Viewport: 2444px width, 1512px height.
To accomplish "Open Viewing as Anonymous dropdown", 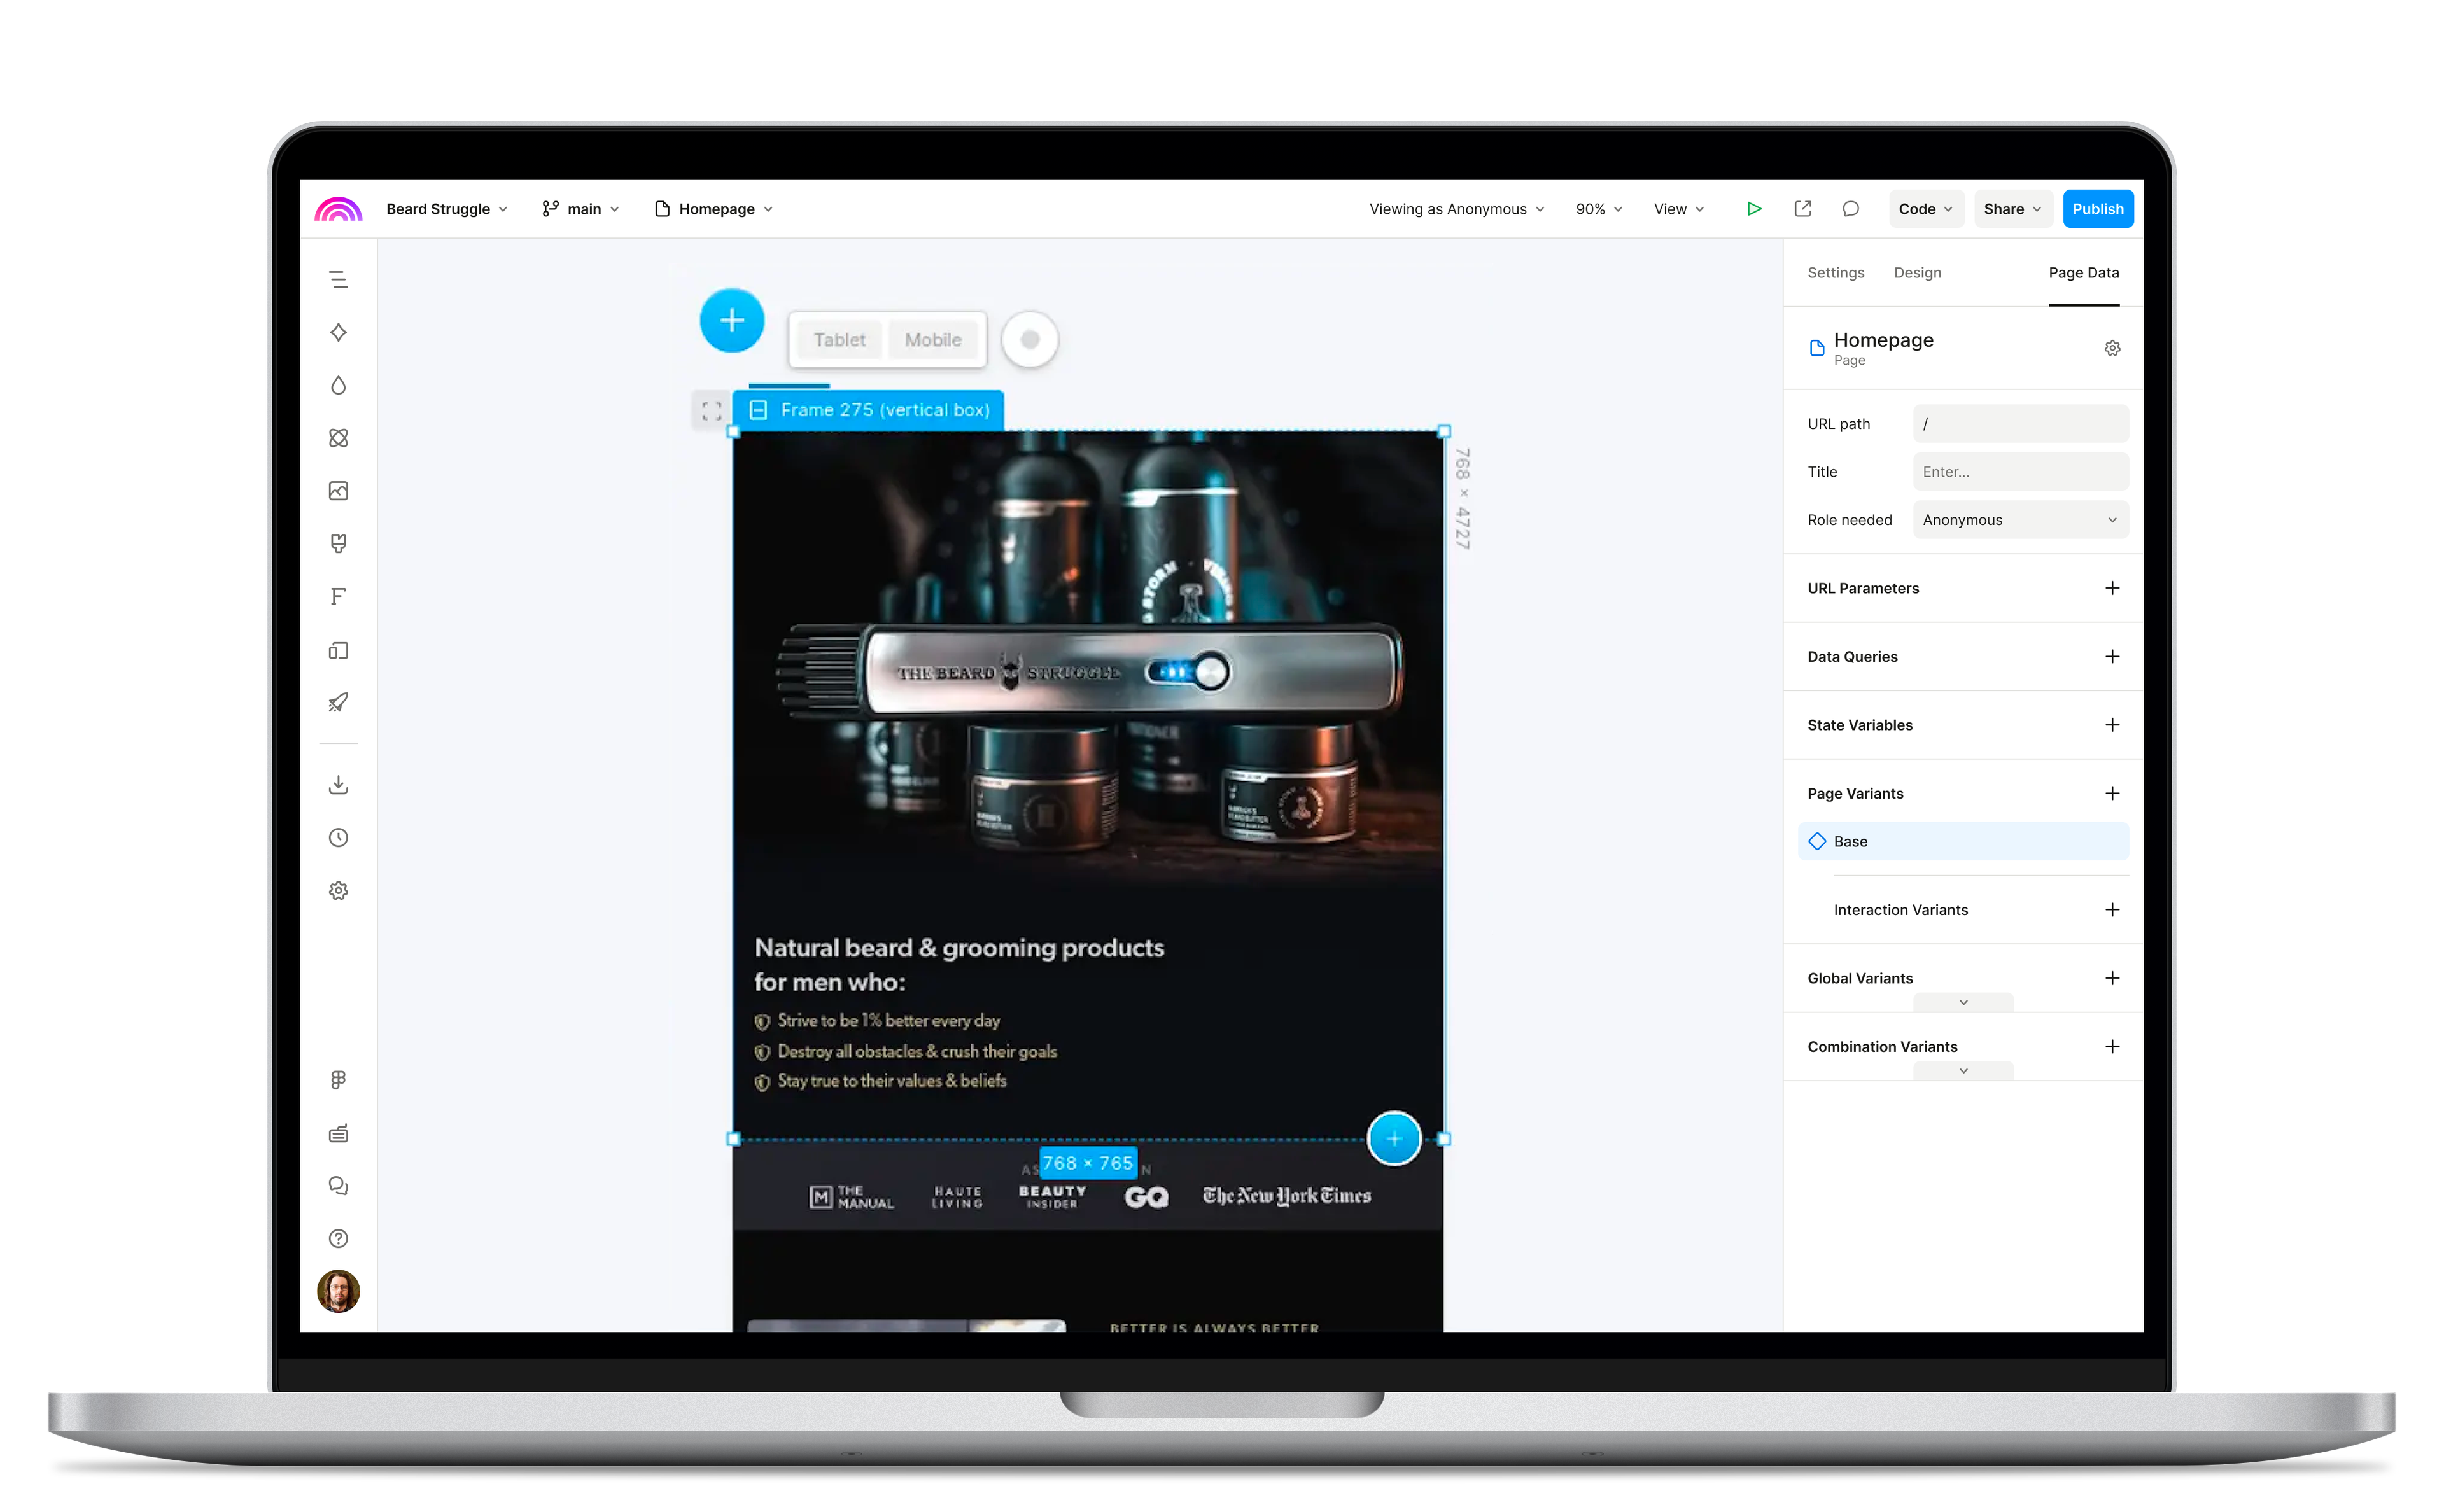I will [1456, 208].
